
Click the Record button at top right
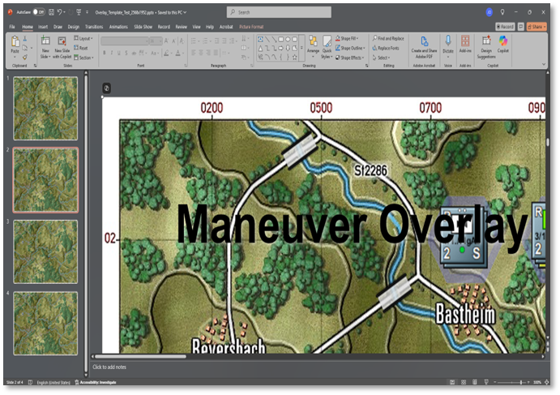pos(506,27)
